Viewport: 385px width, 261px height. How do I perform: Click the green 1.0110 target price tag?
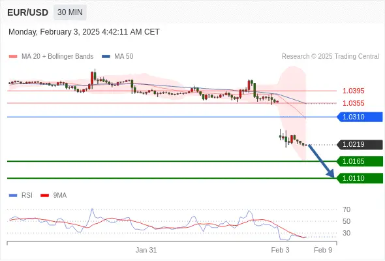pos(360,178)
